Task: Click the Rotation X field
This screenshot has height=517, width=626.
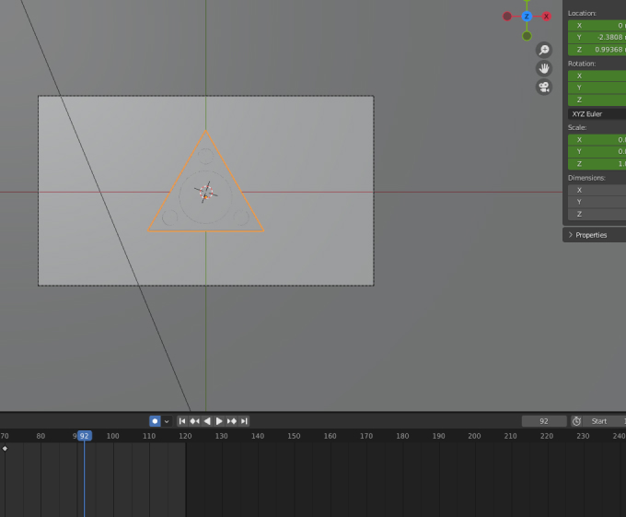Action: [597, 76]
